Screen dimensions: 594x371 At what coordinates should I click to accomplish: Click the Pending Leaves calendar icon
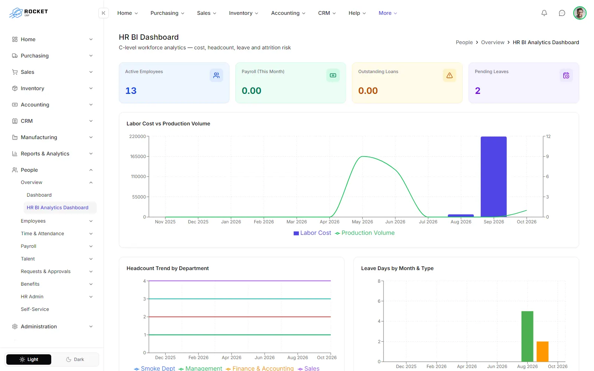pos(566,75)
